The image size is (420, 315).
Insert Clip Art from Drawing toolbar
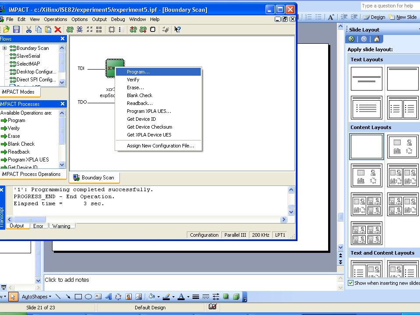click(x=129, y=297)
